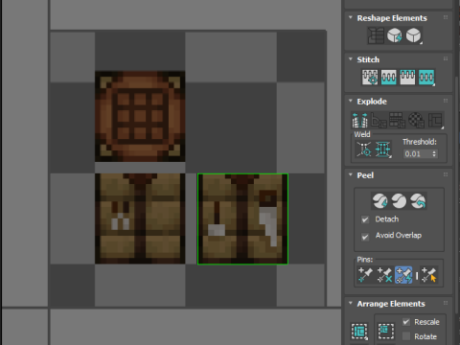This screenshot has width=460, height=345.
Task: Enable the Rotate checkbox
Action: (406, 336)
